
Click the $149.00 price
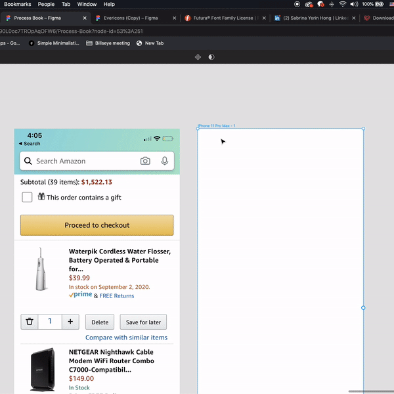81,378
